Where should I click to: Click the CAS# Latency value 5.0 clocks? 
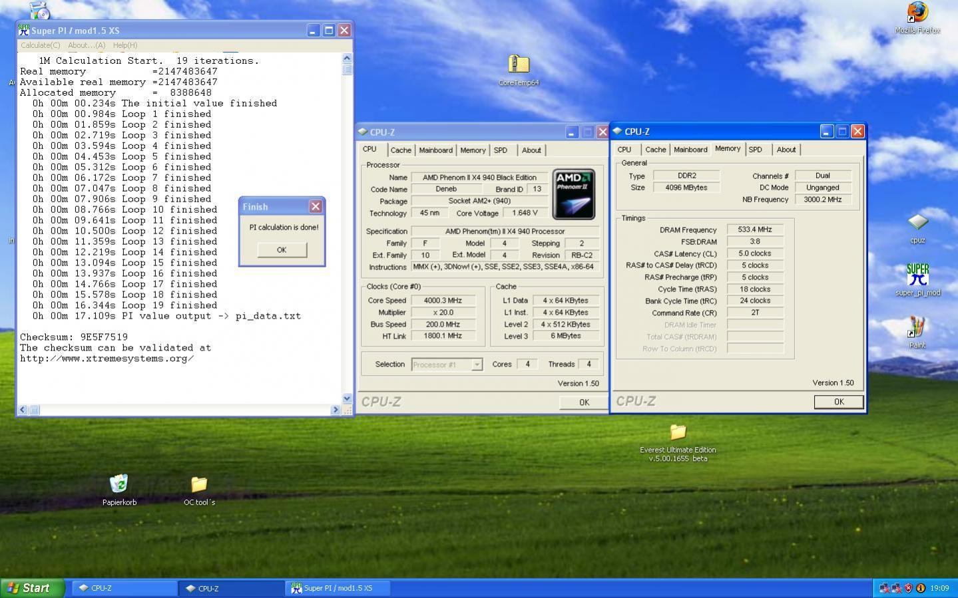[x=755, y=253]
